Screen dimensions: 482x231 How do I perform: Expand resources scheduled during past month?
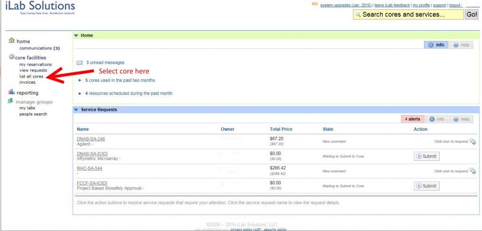click(x=80, y=93)
